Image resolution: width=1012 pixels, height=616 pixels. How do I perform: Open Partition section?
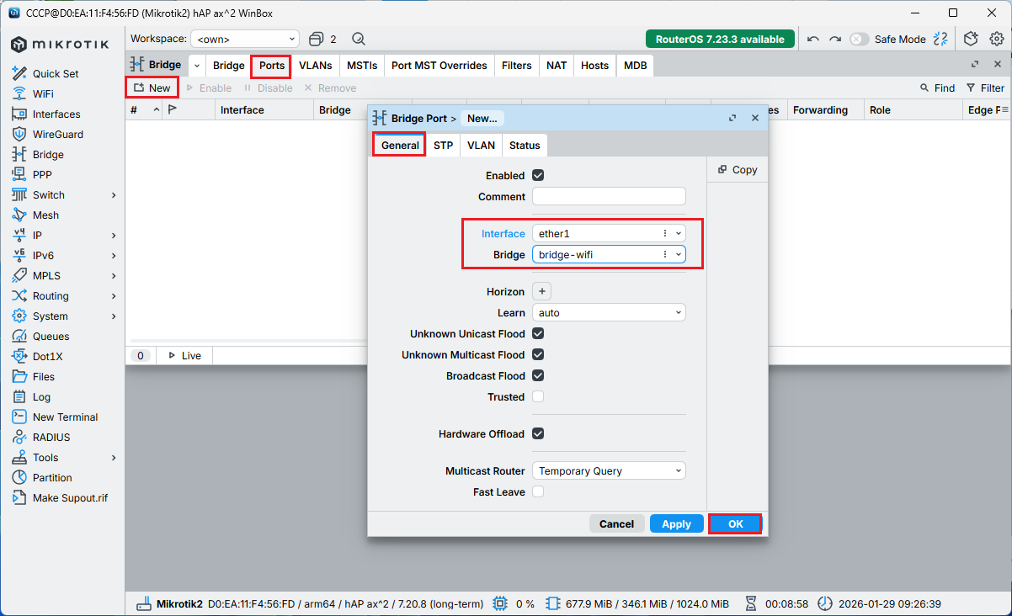coord(52,477)
